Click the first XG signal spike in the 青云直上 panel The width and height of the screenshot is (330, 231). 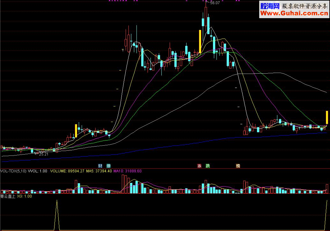(x=57, y=214)
